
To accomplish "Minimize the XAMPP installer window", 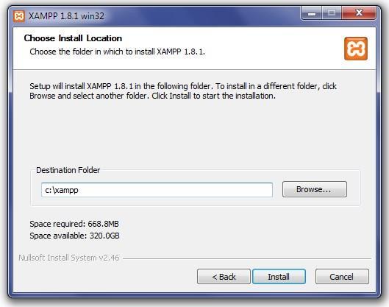I will (x=311, y=13).
